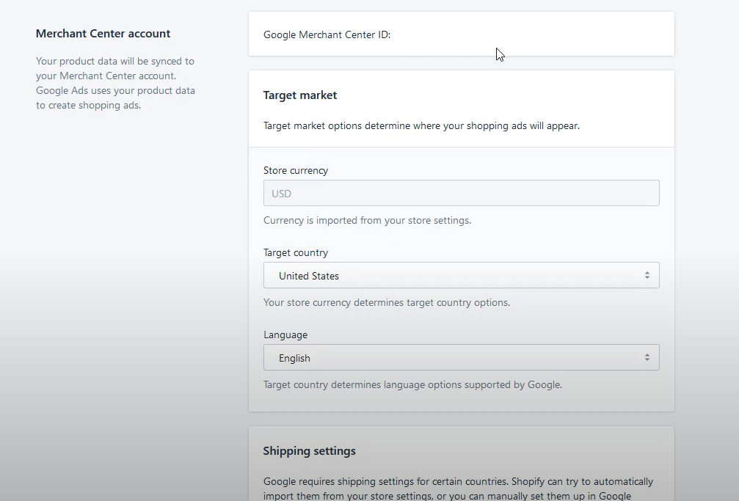
Task: Click the Google Merchant Center ID text
Action: (x=327, y=34)
